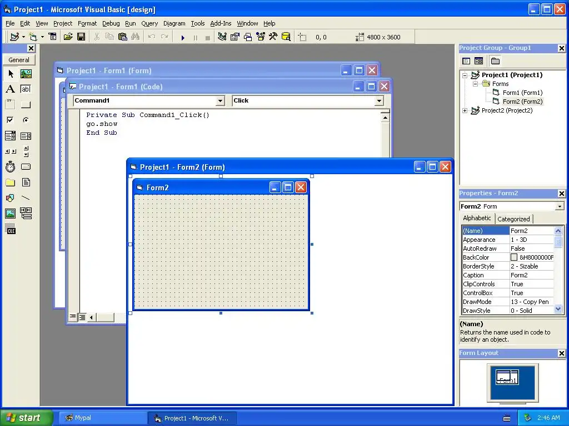Viewport: 569px width, 426px height.
Task: Click the Open Project toolbar icon
Action: [x=68, y=37]
